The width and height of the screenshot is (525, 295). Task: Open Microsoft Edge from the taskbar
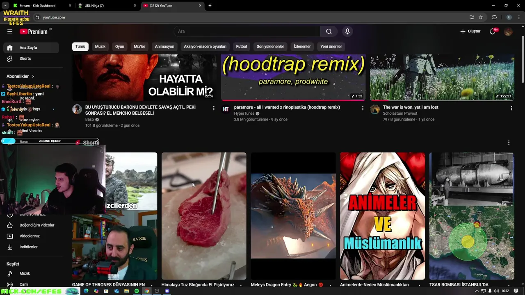click(x=86, y=291)
